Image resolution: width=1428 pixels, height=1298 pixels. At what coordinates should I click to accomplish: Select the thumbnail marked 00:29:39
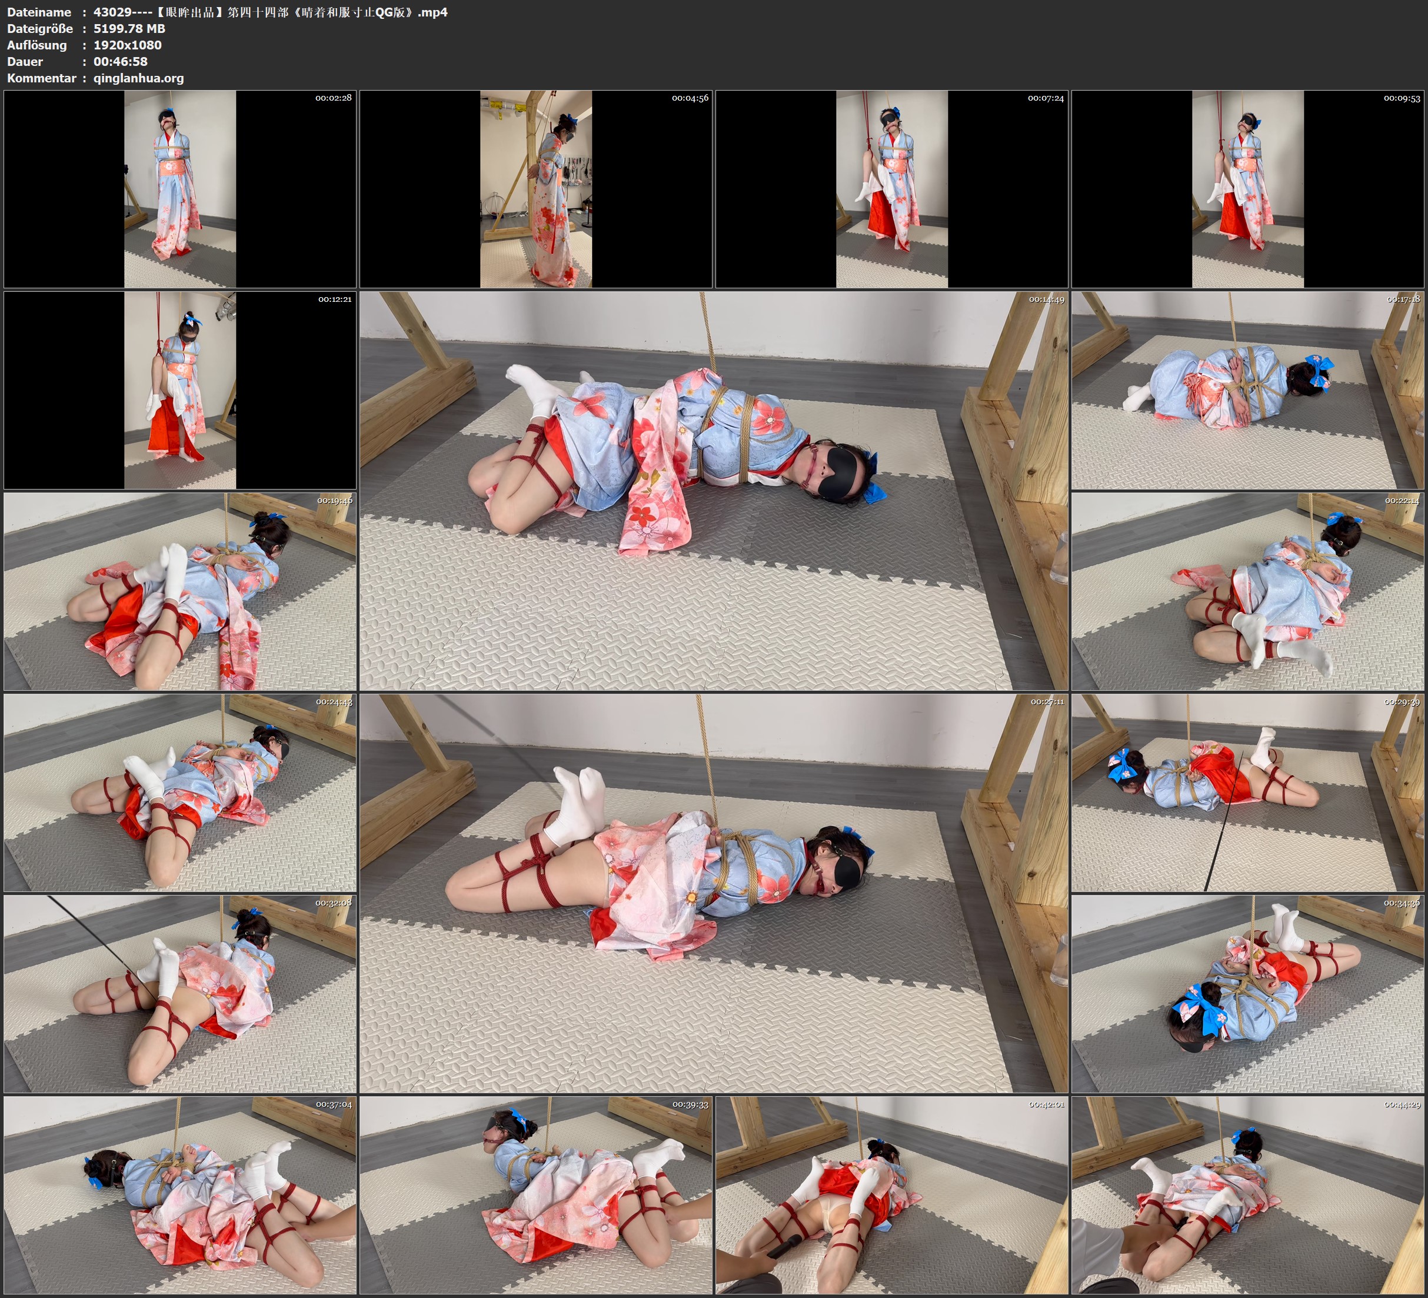click(1247, 792)
